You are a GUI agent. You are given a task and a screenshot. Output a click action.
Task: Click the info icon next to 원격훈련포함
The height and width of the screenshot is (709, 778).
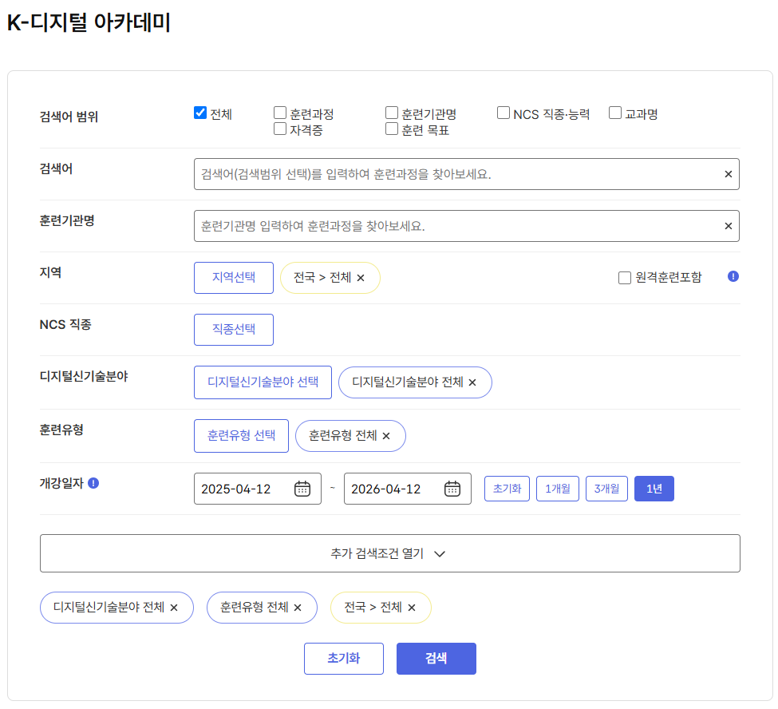tap(733, 276)
